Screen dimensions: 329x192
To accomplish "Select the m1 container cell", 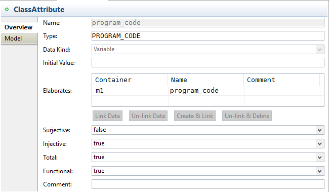I will (130, 91).
